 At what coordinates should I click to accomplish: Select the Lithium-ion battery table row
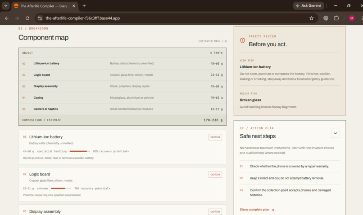click(x=123, y=63)
